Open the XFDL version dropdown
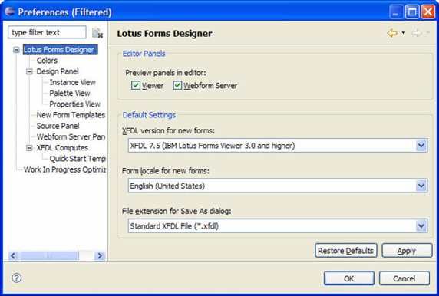439x296 pixels. click(421, 146)
